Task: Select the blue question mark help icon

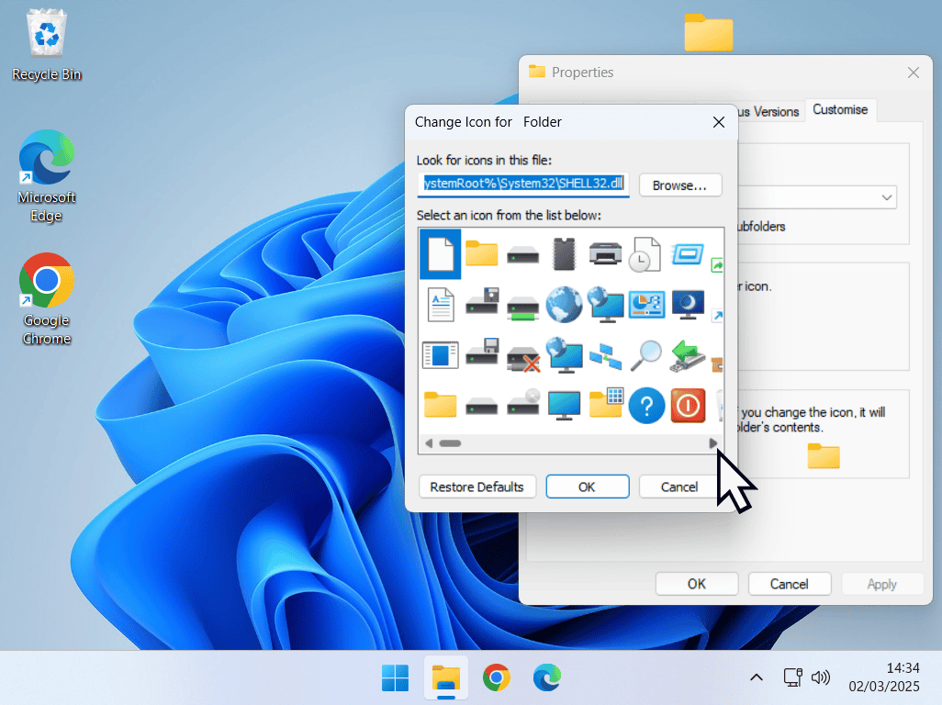Action: (x=646, y=405)
